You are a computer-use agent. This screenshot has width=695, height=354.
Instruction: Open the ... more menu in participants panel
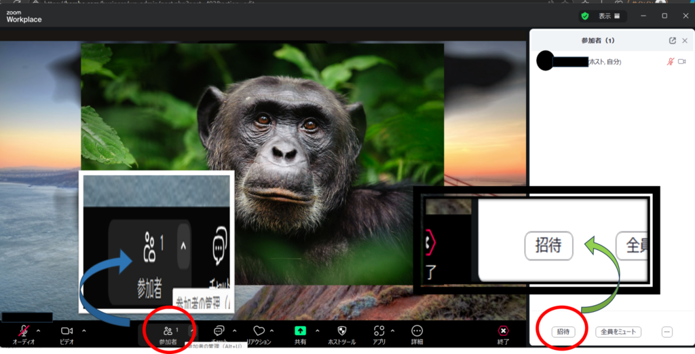666,332
